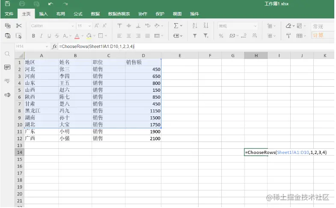Click the H14 name box field
The width and height of the screenshot is (336, 208).
(32, 46)
